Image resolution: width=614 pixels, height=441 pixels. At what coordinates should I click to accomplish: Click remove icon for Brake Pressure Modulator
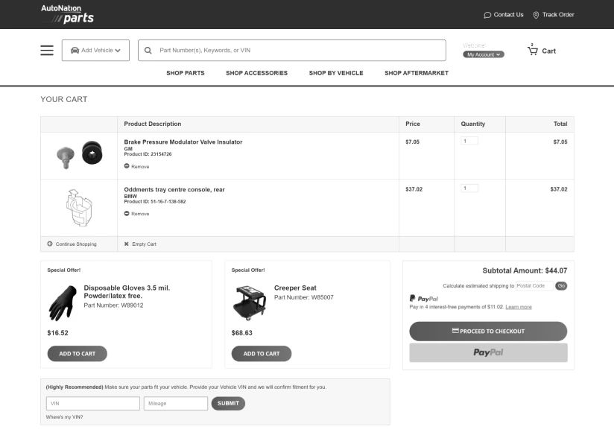coord(127,166)
